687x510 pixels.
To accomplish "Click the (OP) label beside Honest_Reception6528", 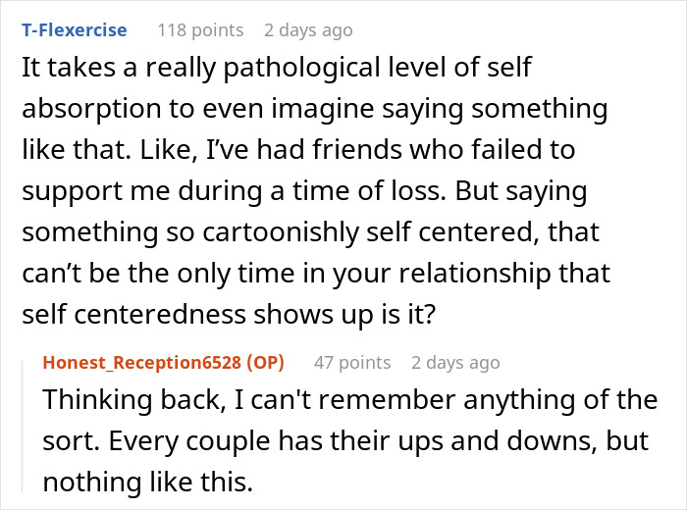I will pyautogui.click(x=264, y=363).
